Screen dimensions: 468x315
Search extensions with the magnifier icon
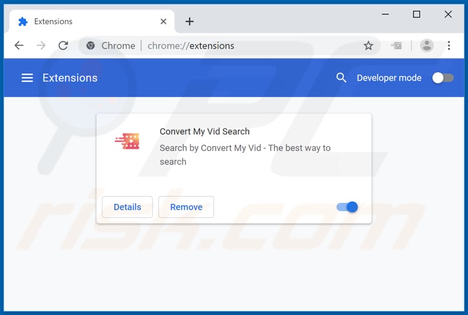341,78
